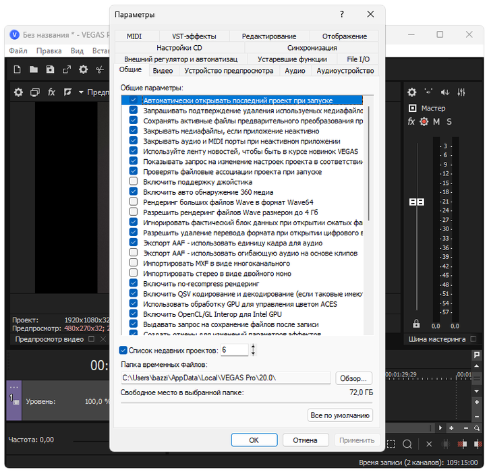The width and height of the screenshot is (489, 472).
Task: Increase recent projects count with up arrow
Action: click(253, 347)
